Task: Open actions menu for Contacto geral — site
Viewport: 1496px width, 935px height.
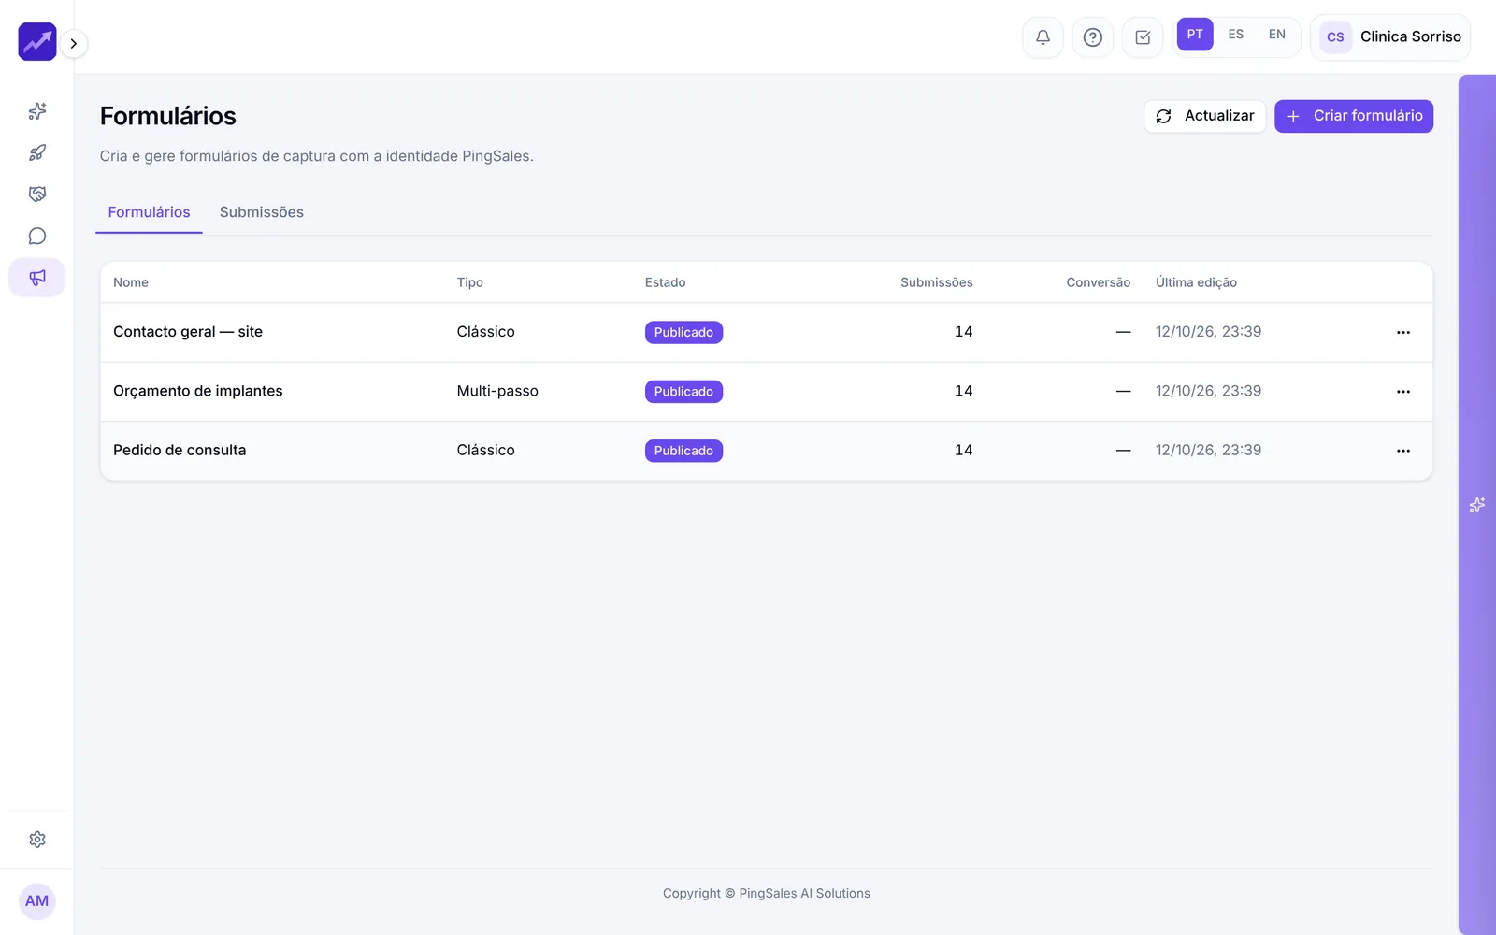Action: pyautogui.click(x=1403, y=332)
